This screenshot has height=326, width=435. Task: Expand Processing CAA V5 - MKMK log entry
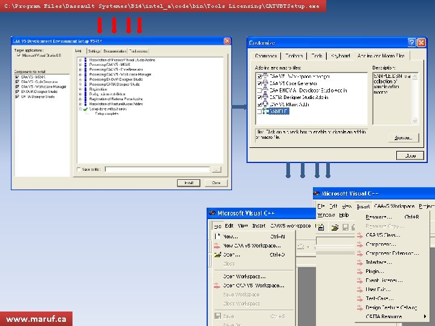[x=80, y=65]
